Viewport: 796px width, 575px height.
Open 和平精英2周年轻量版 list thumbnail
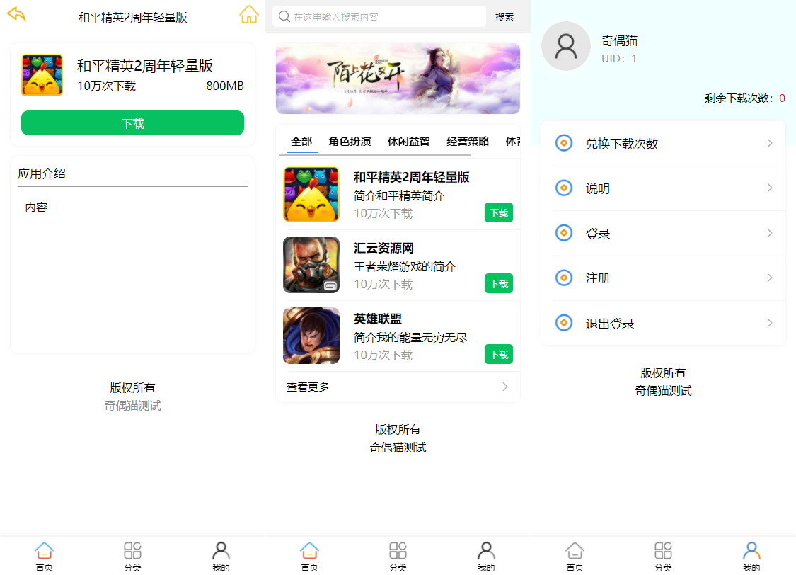(x=311, y=194)
